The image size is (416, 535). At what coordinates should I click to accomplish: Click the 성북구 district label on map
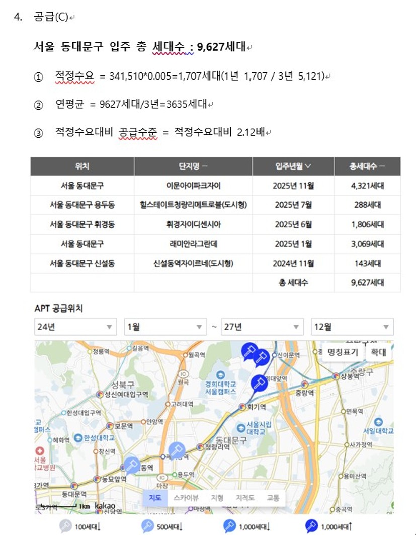coord(123,385)
